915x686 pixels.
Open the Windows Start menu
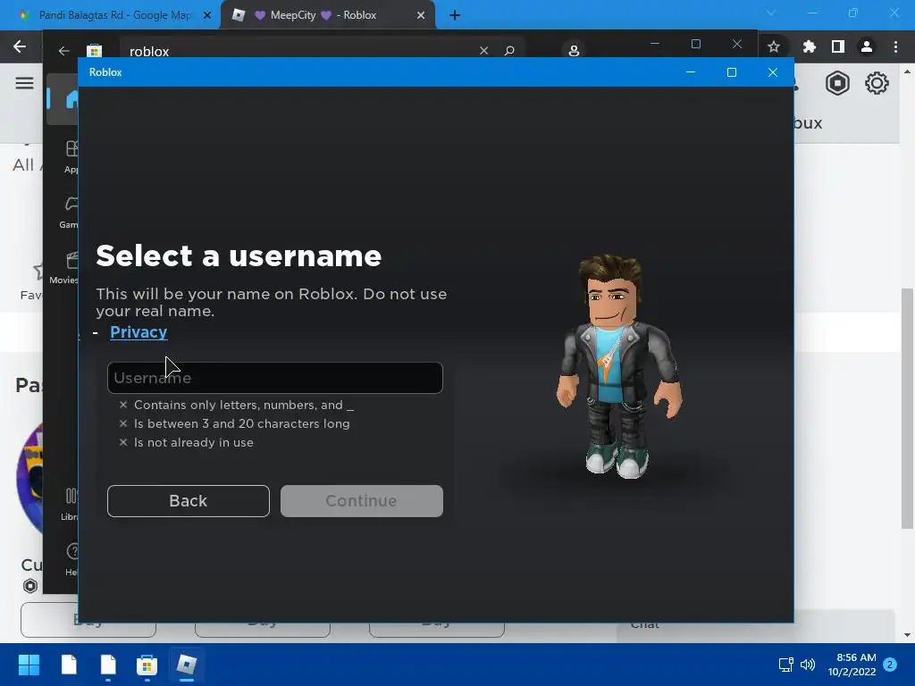tap(29, 665)
